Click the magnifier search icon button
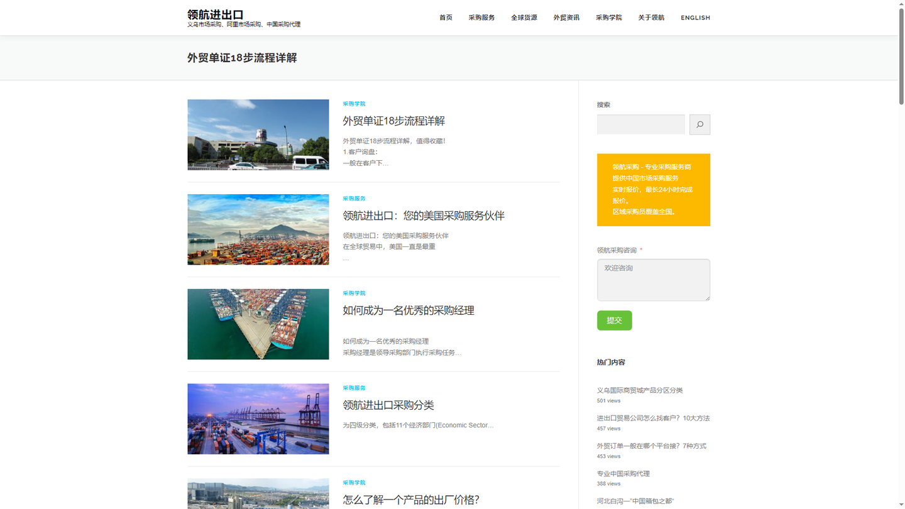 (x=699, y=124)
